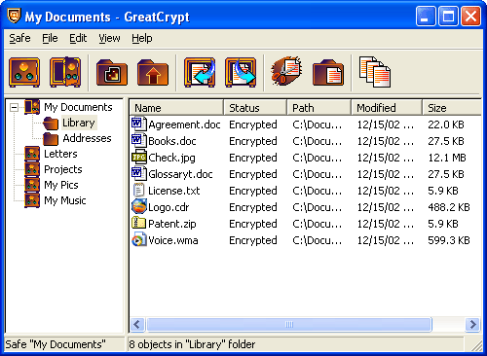Viewport: 487px width, 356px height.
Task: Select the Logo.cdr file name
Action: (x=169, y=207)
